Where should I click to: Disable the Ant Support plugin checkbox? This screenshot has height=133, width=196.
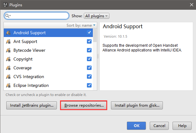(x=89, y=41)
